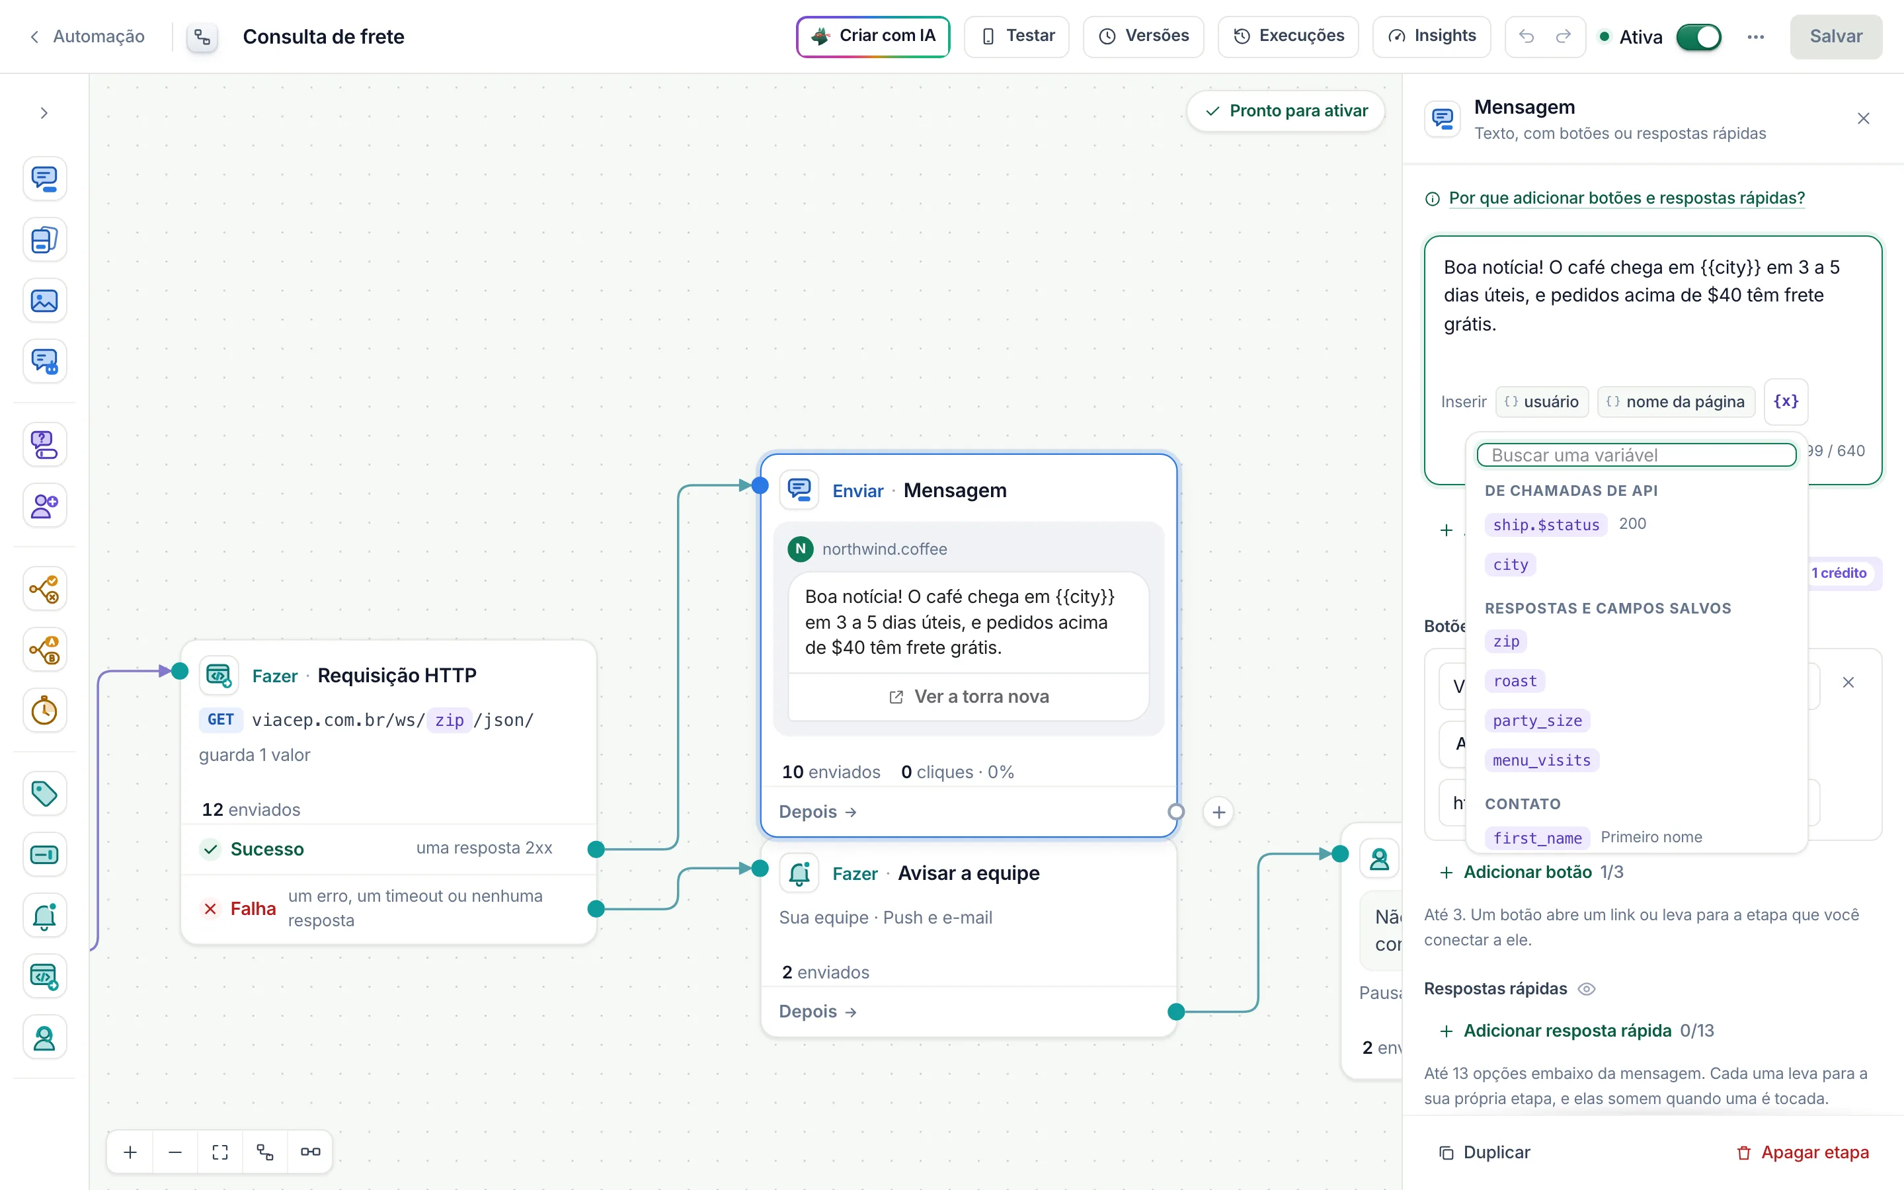
Task: Open the Insights tab
Action: [1431, 36]
